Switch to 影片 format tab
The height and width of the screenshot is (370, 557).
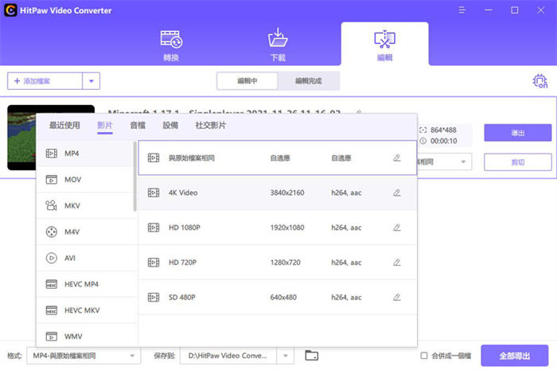105,126
